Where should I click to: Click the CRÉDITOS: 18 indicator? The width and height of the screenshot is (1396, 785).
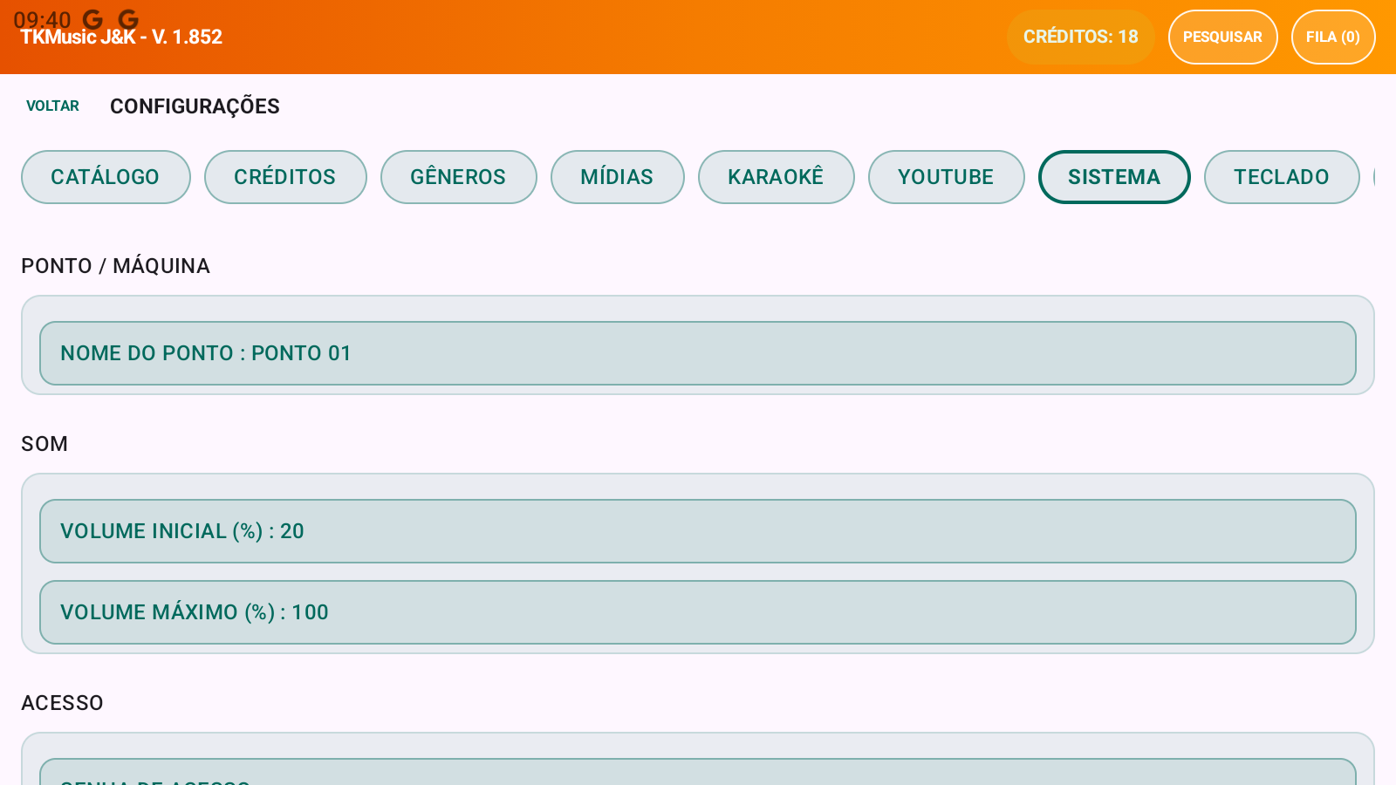click(x=1080, y=37)
